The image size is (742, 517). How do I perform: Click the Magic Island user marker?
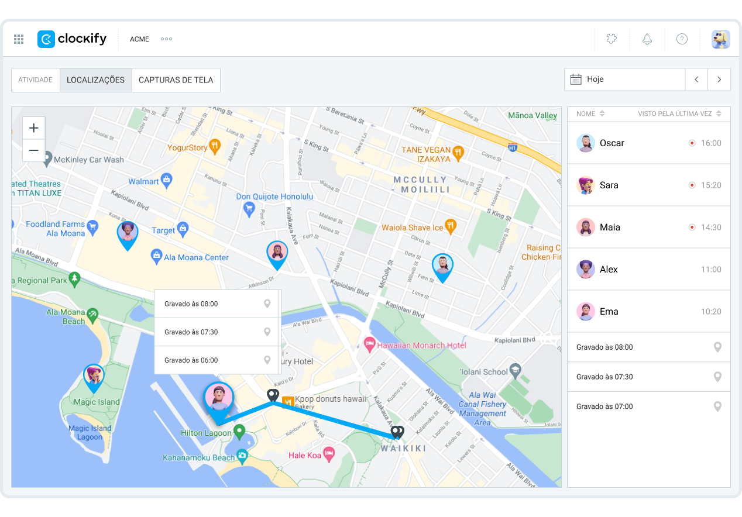coord(94,376)
